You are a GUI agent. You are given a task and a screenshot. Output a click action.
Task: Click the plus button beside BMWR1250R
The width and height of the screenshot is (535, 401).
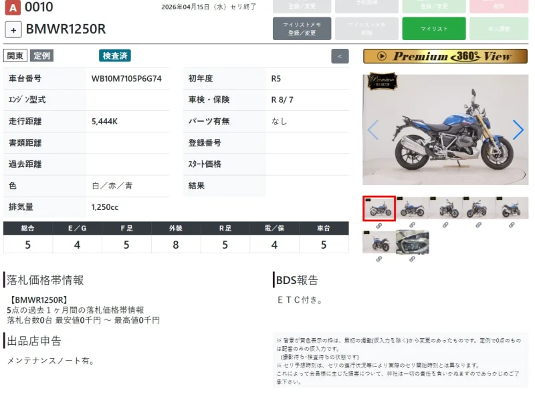13,29
